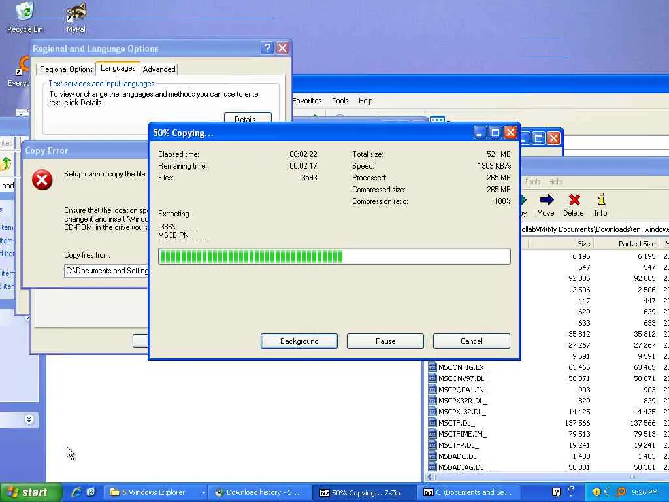
Task: Click the remaining time value 00:02:17
Action: (x=303, y=165)
